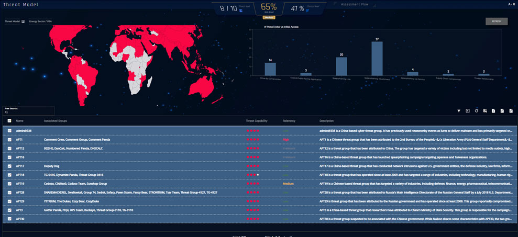This screenshot has width=518, height=237.
Task: Sort by Threat Capability column header
Action: click(x=257, y=121)
